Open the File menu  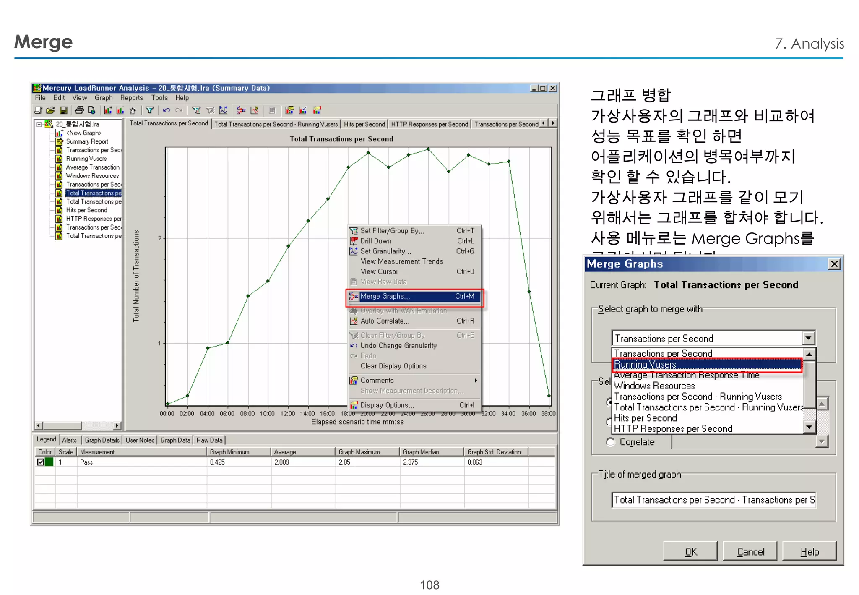(x=40, y=98)
